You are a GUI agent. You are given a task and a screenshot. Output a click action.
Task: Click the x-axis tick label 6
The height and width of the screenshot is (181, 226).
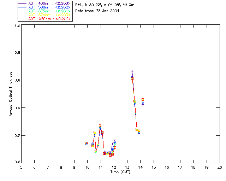[x=35, y=167]
